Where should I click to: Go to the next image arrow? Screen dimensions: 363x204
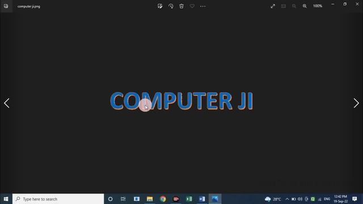pyautogui.click(x=356, y=103)
